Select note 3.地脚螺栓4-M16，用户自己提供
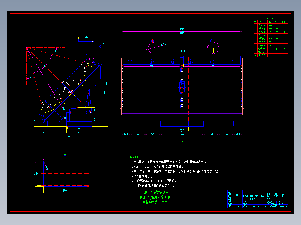 (153, 181)
